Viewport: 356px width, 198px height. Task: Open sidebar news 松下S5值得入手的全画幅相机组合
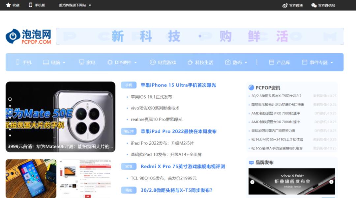pyautogui.click(x=277, y=148)
